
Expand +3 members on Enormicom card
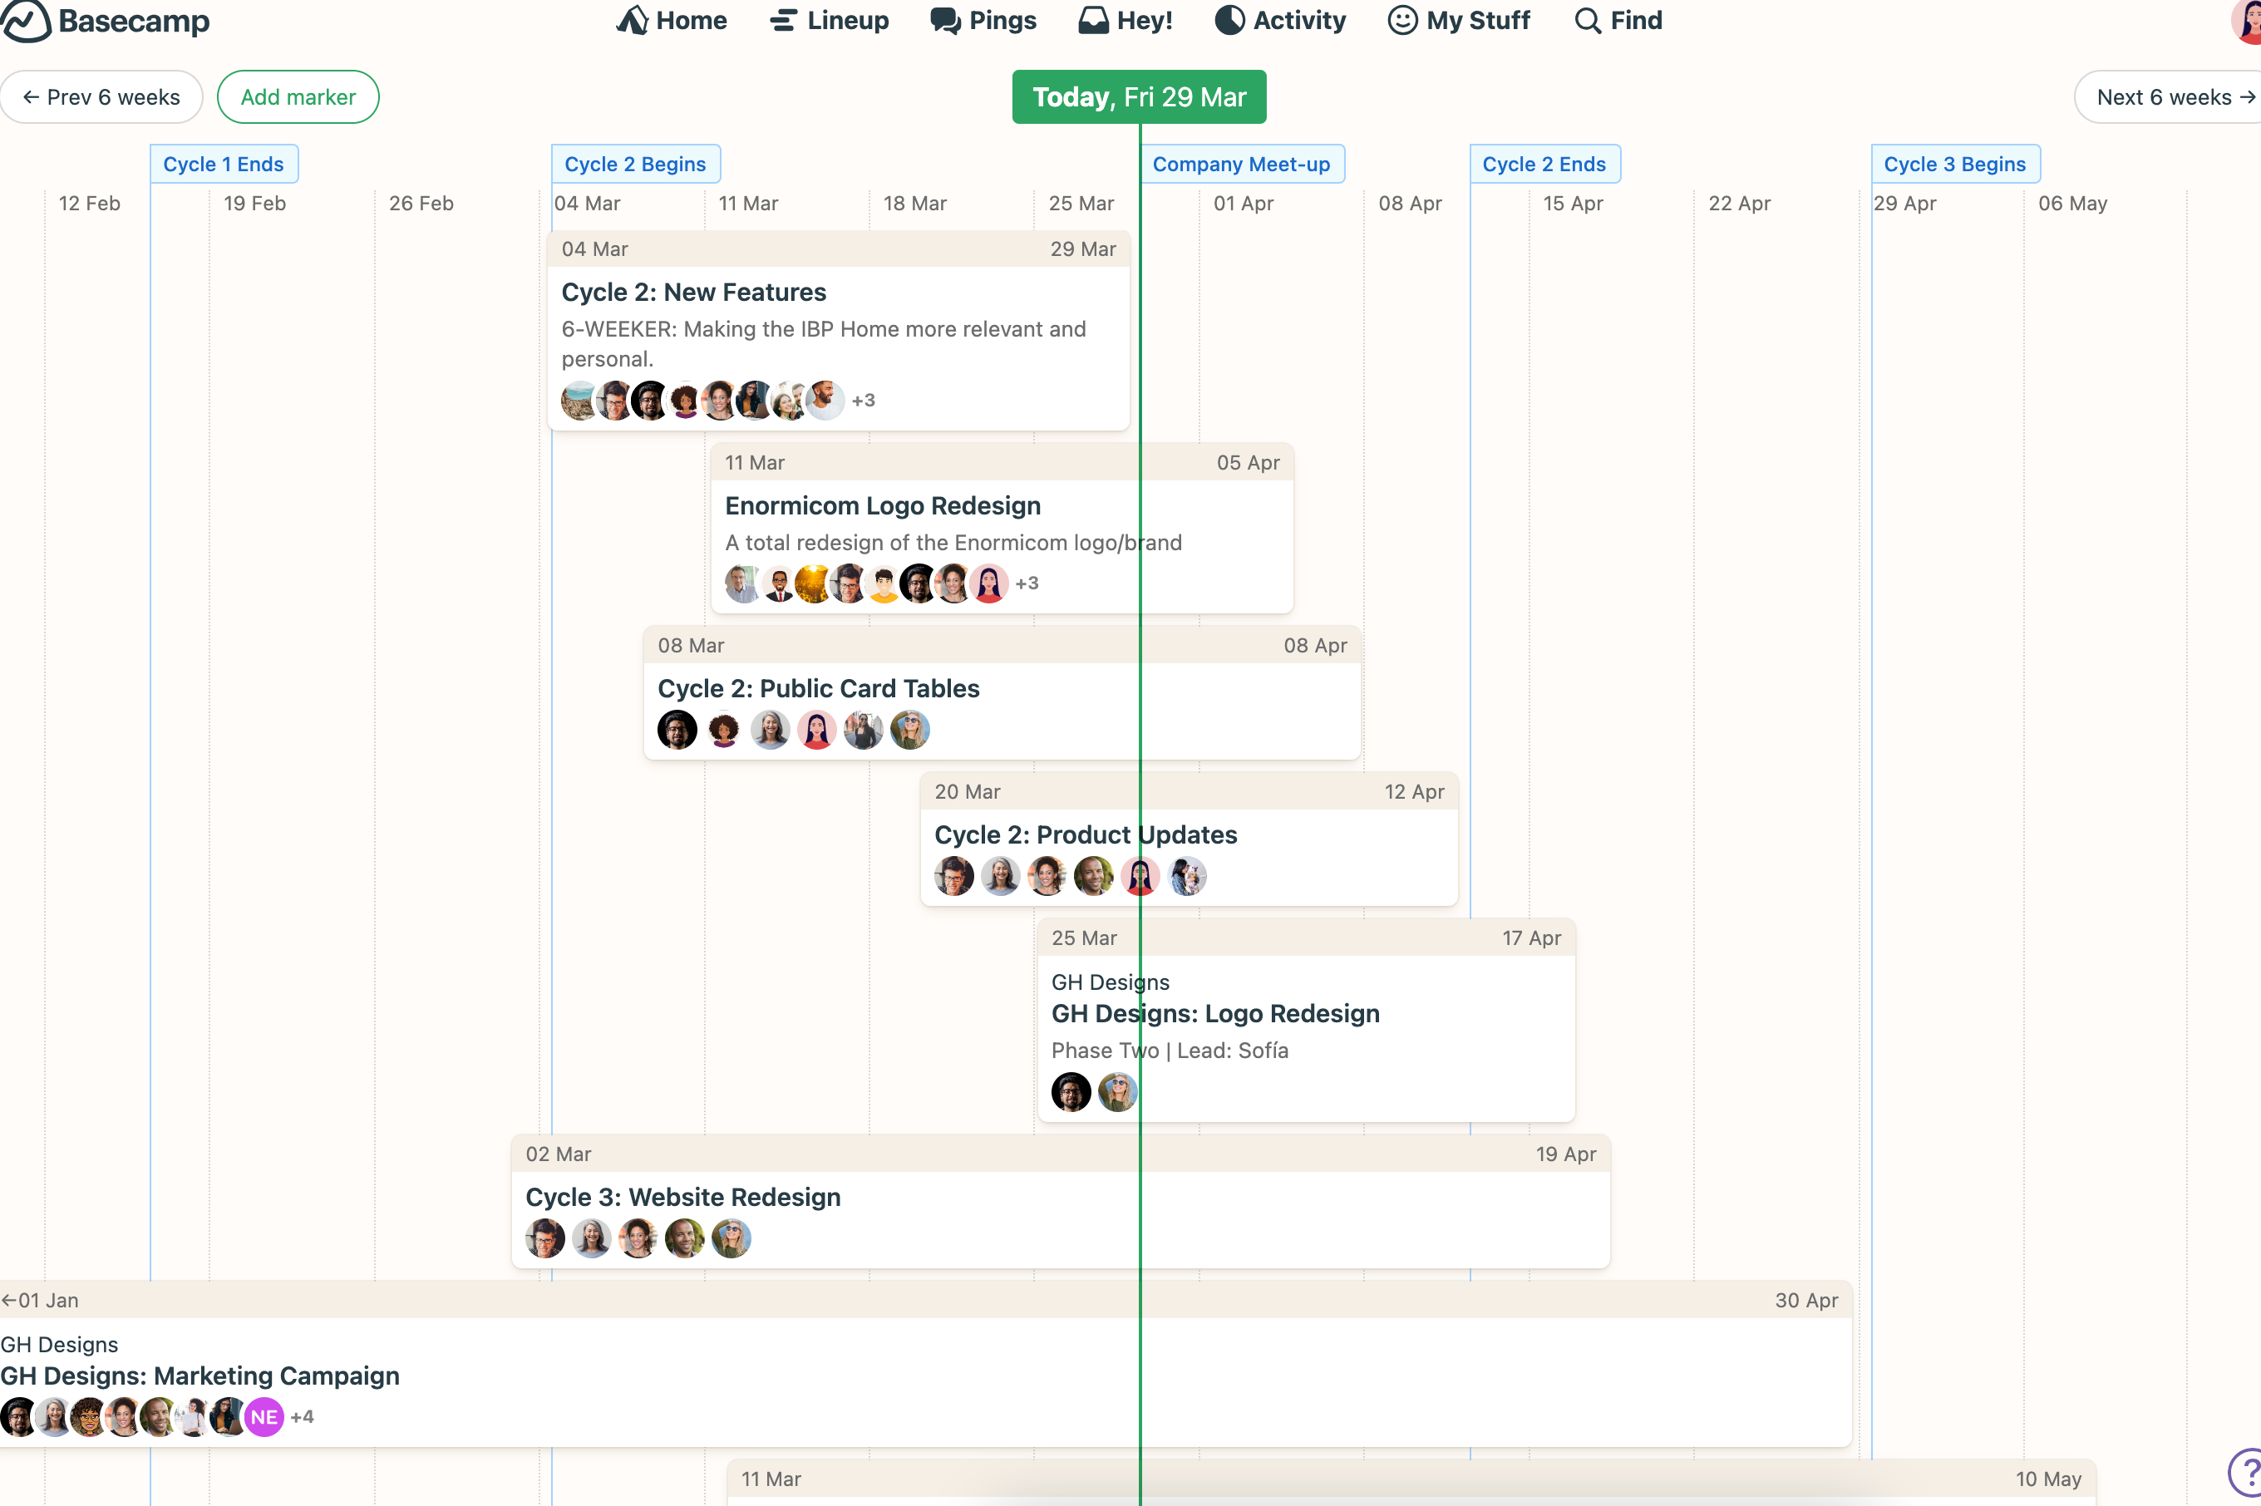1027,583
